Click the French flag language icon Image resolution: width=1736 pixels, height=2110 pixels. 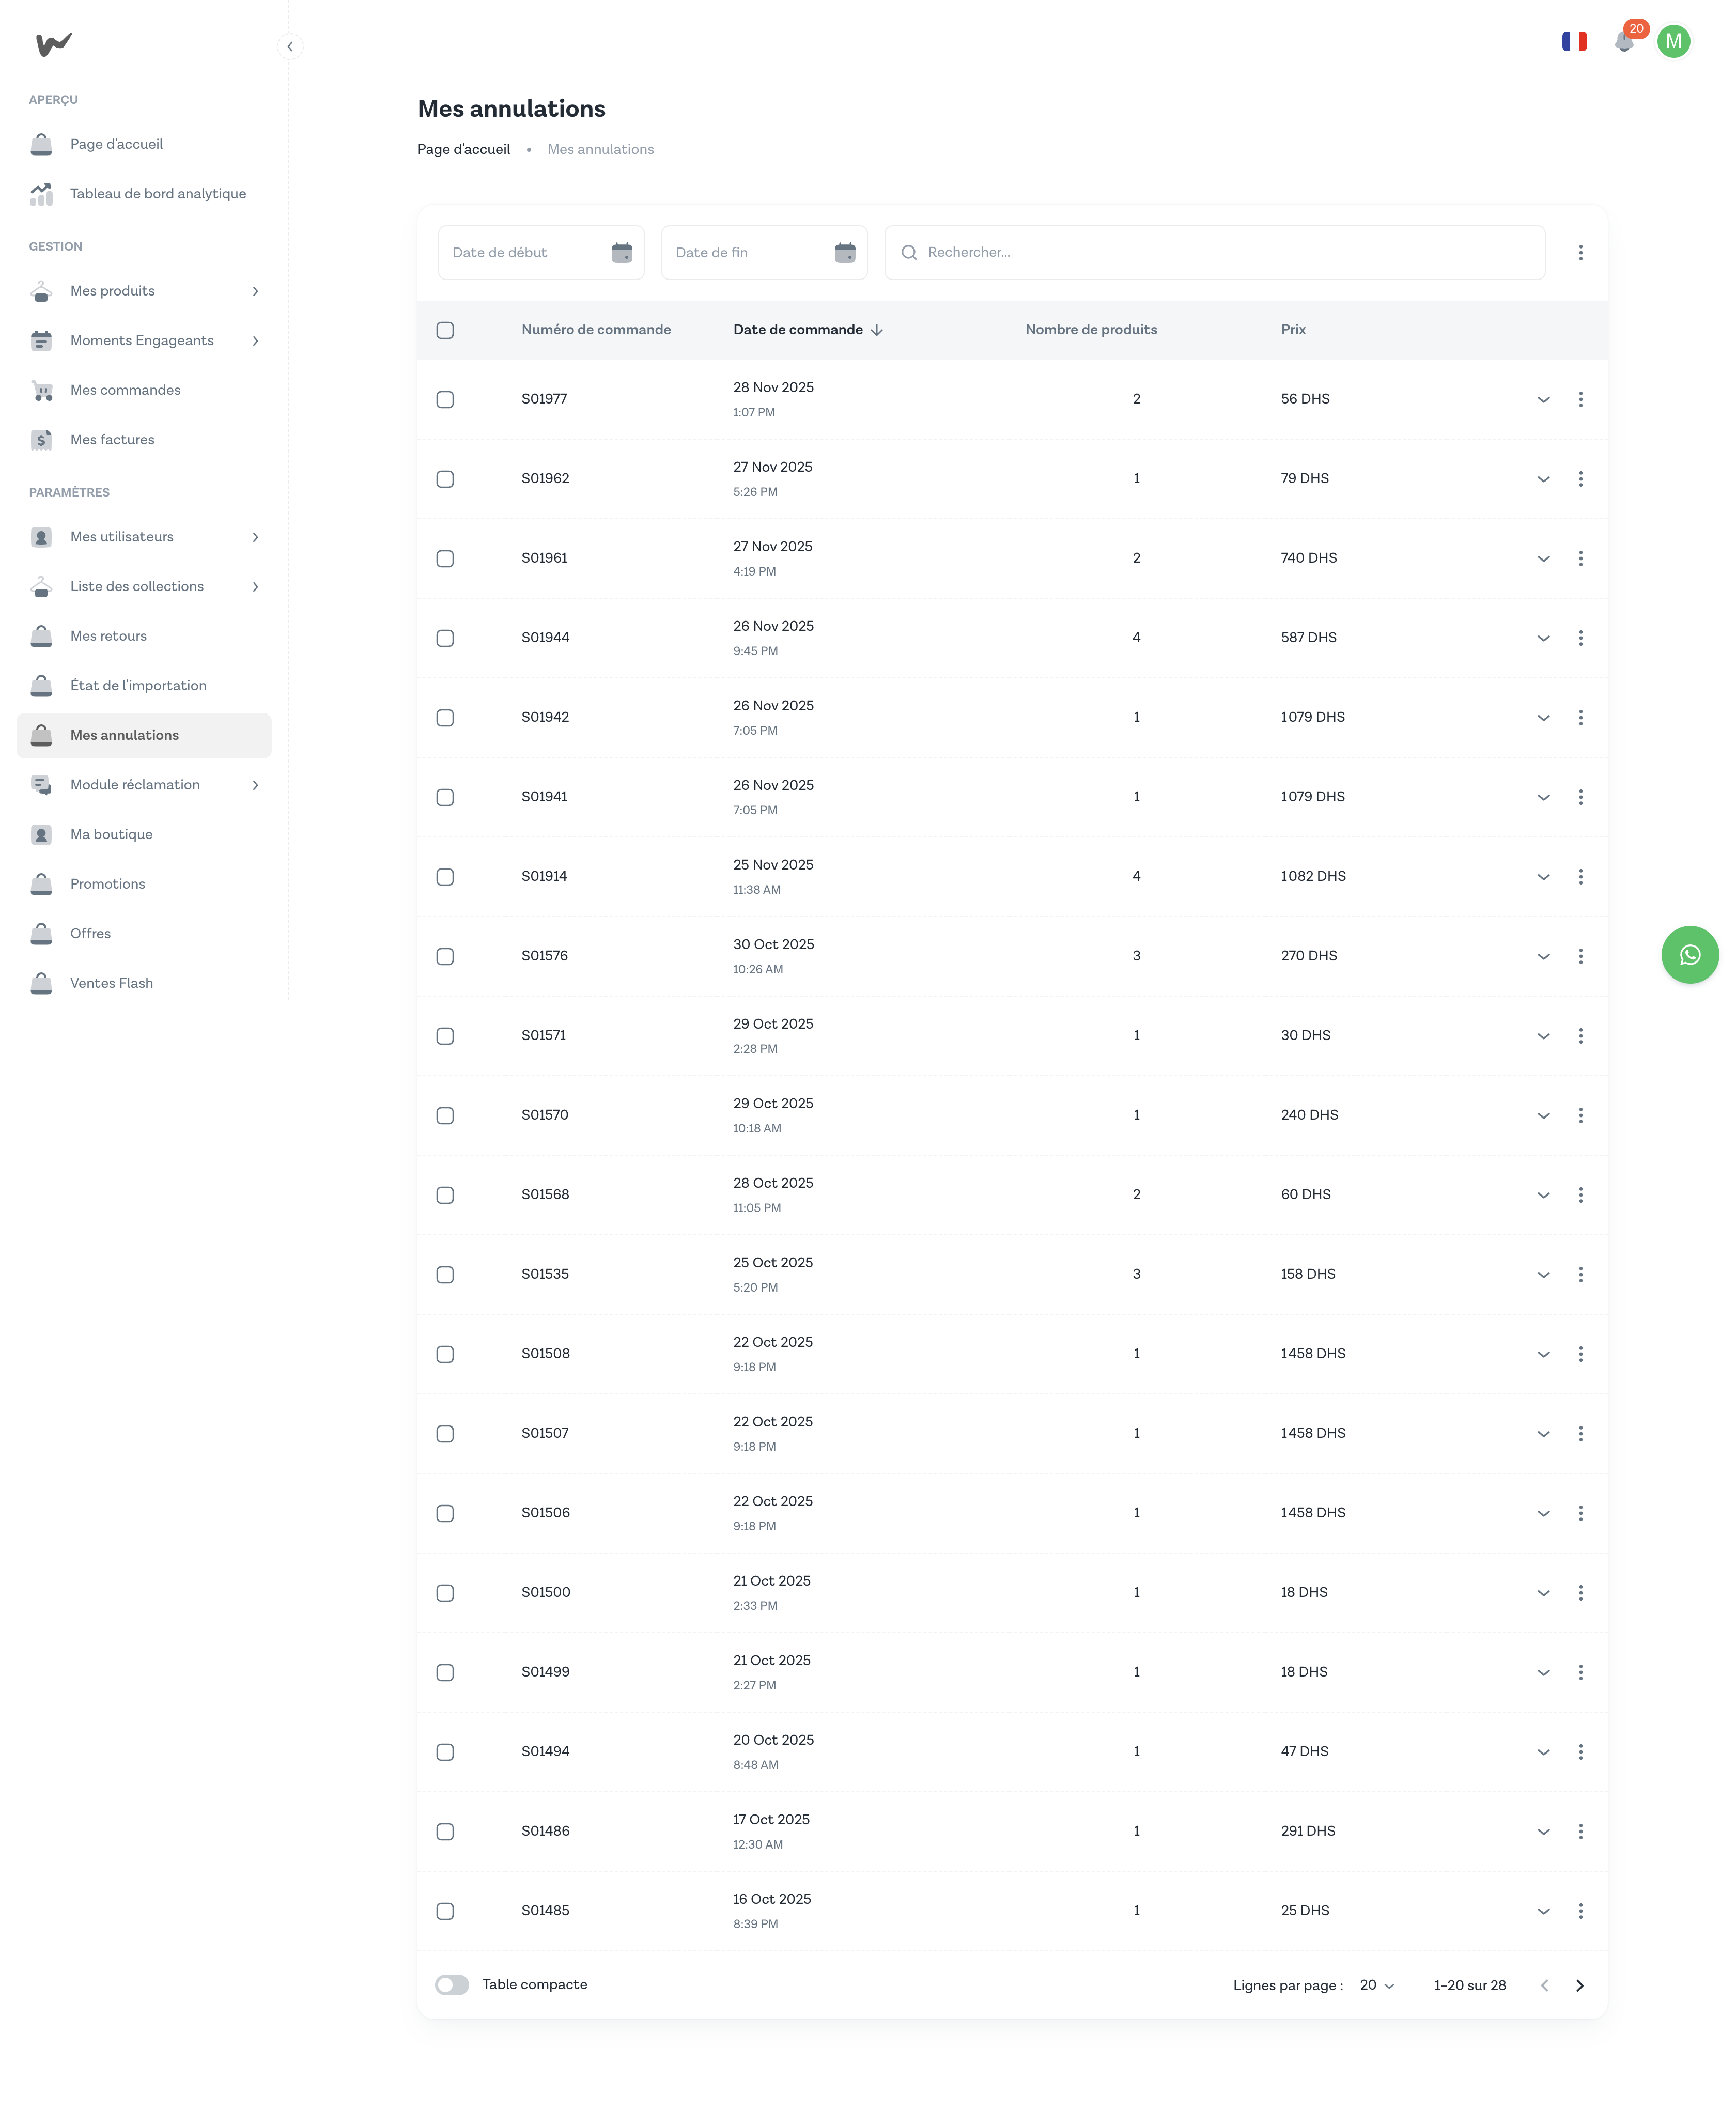[x=1574, y=42]
